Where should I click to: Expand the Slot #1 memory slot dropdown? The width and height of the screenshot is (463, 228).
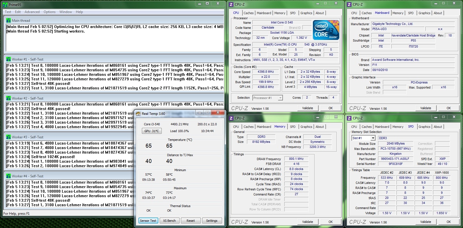pyautogui.click(x=373, y=138)
